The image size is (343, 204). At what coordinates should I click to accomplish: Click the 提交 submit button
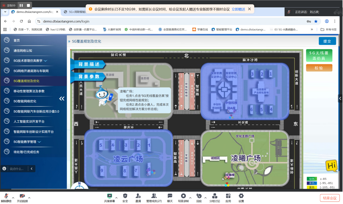click(327, 41)
